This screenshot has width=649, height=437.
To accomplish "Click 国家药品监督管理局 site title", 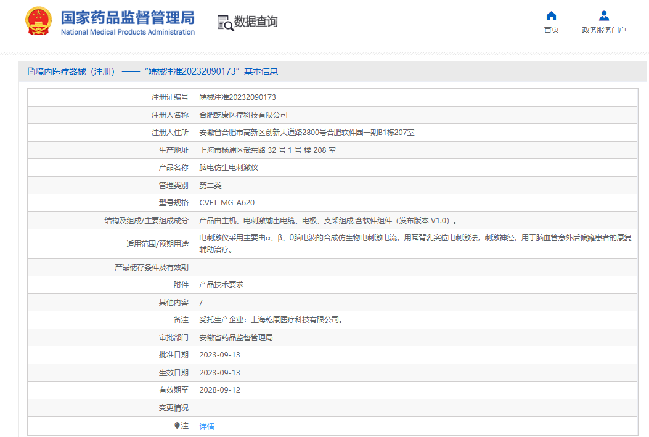I will (128, 18).
